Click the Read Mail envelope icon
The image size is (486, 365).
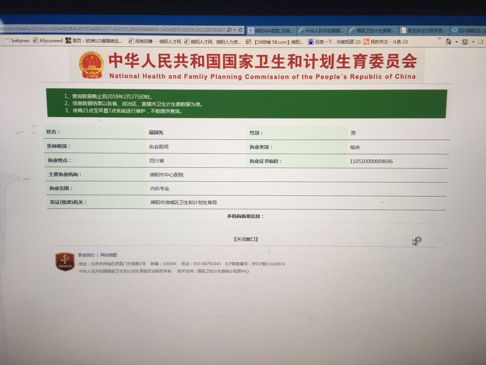click(481, 42)
